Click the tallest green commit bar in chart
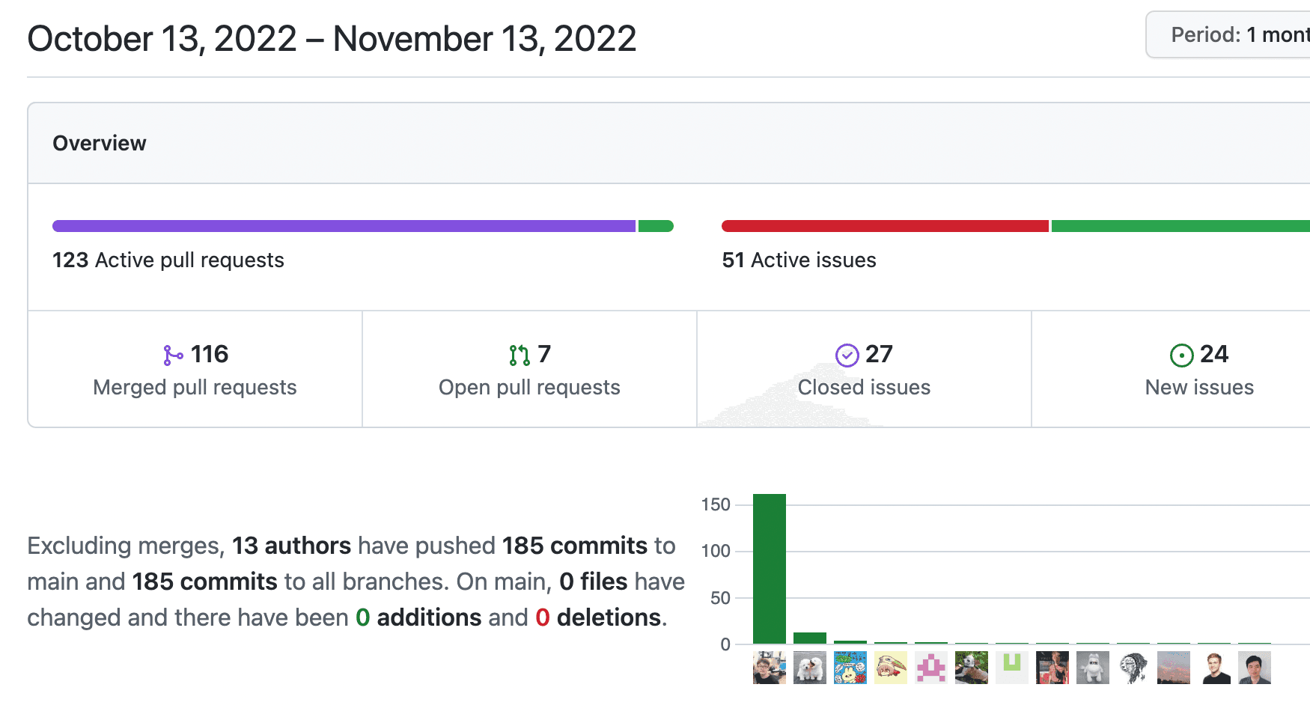The image size is (1310, 723). pyautogui.click(x=770, y=568)
